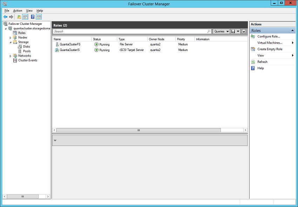Expand the search options chevron button
The height and width of the screenshot is (207, 298).
[244, 32]
